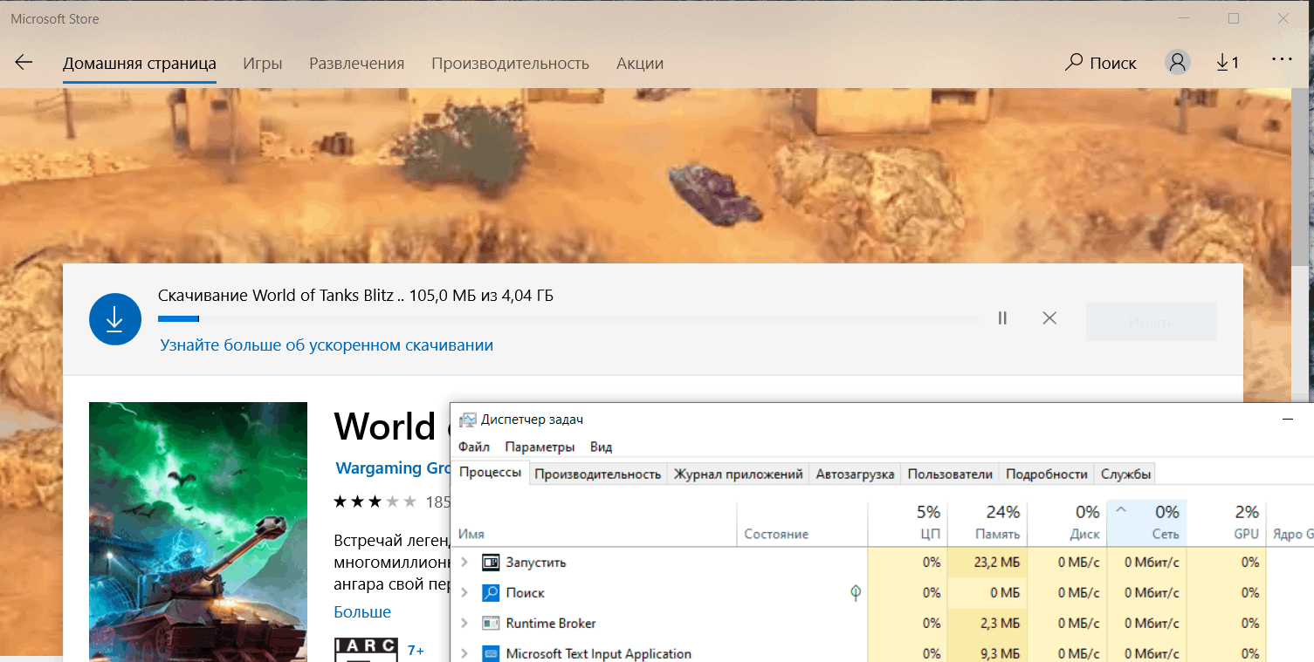The width and height of the screenshot is (1314, 662).
Task: Open the Производительность tab in Store
Action: coord(510,64)
